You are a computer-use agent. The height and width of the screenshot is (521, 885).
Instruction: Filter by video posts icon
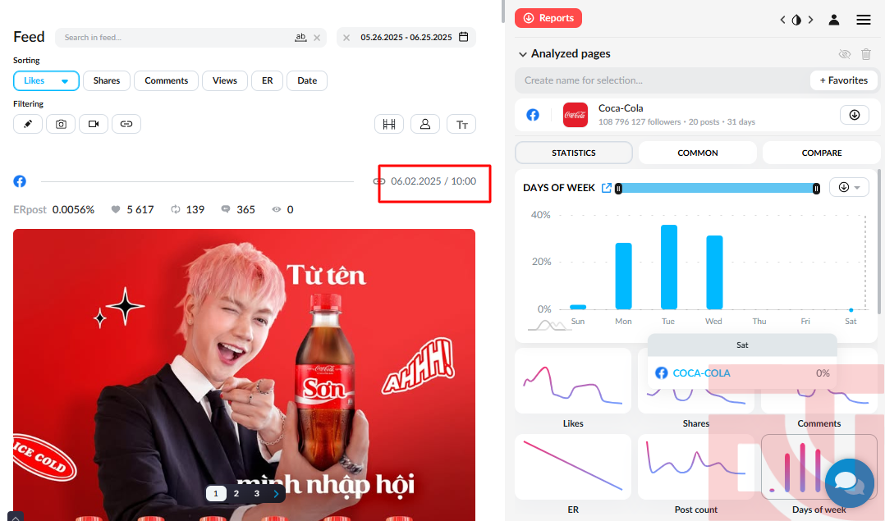tap(94, 124)
